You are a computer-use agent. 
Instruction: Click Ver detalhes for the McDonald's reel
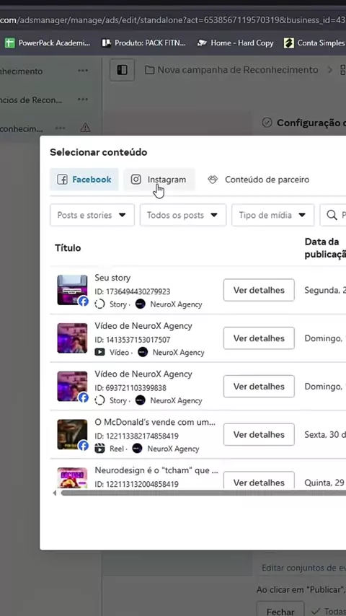pos(259,434)
